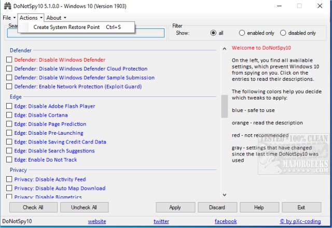Image resolution: width=332 pixels, height=228 pixels.
Task: Minimize the DoNotSpy10 window
Action: pyautogui.click(x=279, y=6)
